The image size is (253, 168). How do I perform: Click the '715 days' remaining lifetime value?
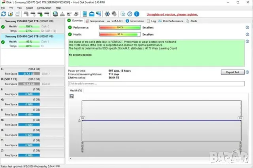(x=114, y=74)
